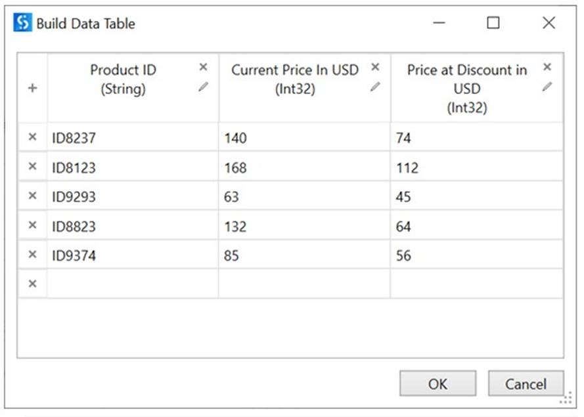This screenshot has height=417, width=584.
Task: Confirm the table with OK
Action: pos(437,384)
